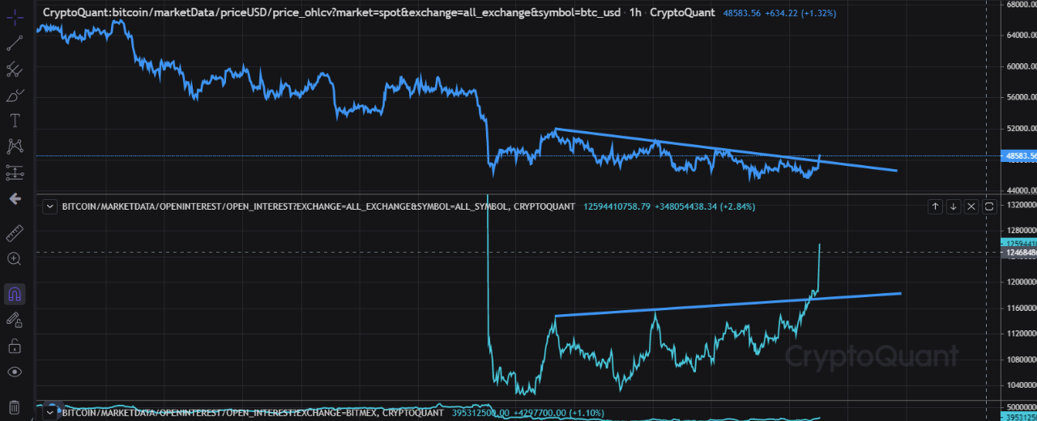Move open interest pane up

click(936, 207)
